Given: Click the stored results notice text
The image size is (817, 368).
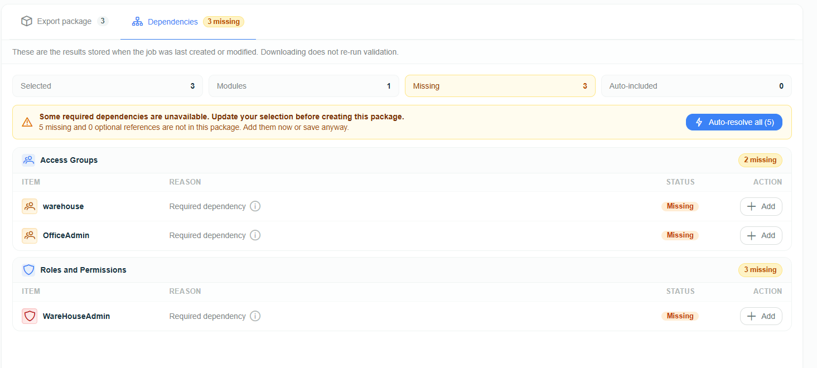Looking at the screenshot, I should click(x=205, y=52).
